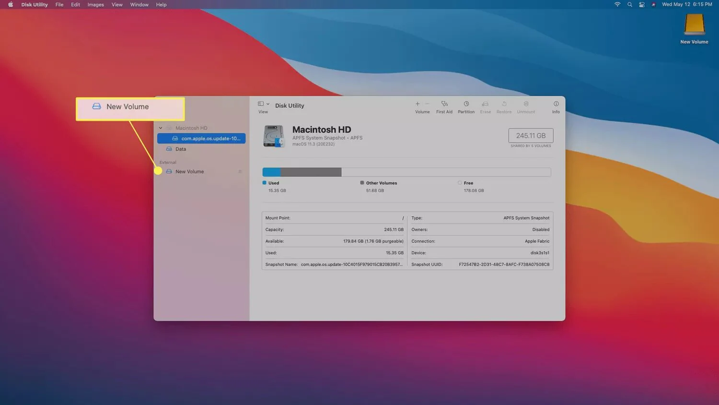This screenshot has width=719, height=405.
Task: Click the Free legend swatch
Action: 460,183
